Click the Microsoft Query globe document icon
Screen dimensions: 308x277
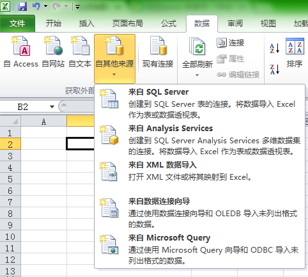coord(109,244)
